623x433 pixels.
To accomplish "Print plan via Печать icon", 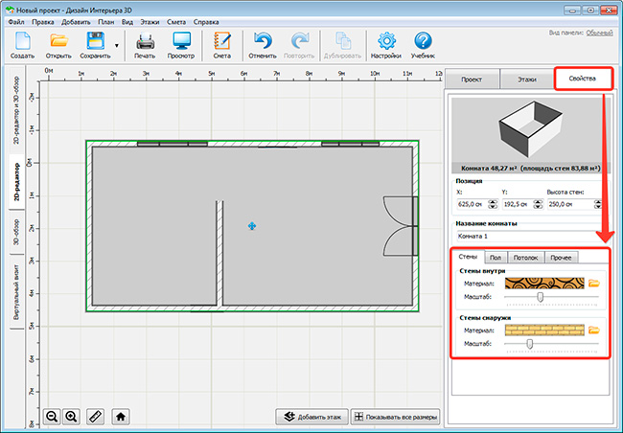I will (x=145, y=45).
